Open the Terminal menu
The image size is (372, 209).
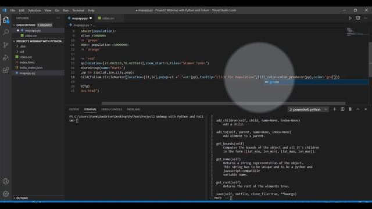(78, 10)
